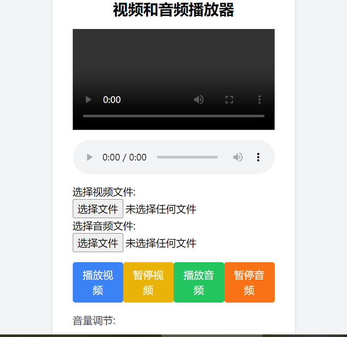
Task: Choose a video file with the first 选择文件 button
Action: pyautogui.click(x=98, y=209)
